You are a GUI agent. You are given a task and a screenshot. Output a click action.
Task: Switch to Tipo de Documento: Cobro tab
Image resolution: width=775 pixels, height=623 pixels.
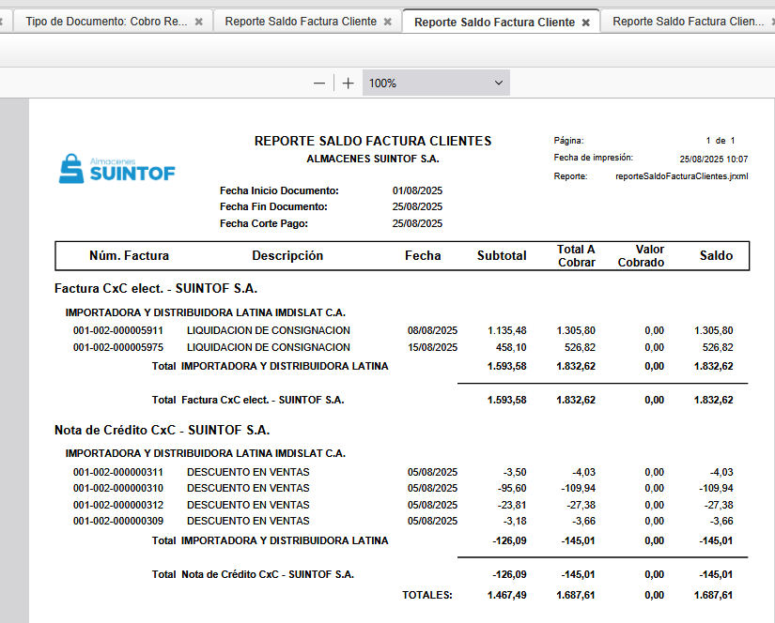pyautogui.click(x=105, y=22)
